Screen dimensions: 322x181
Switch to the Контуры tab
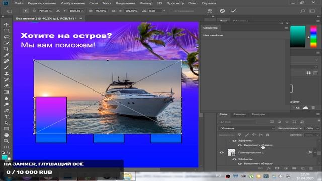point(258,114)
